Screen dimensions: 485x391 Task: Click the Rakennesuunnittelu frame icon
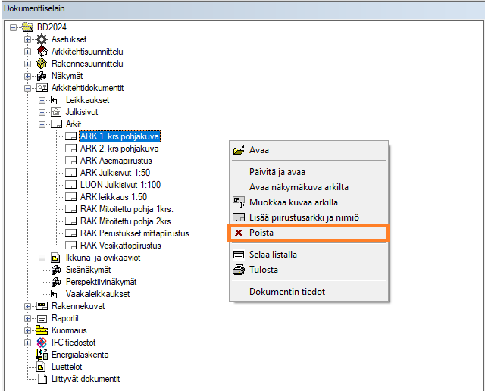(42, 64)
